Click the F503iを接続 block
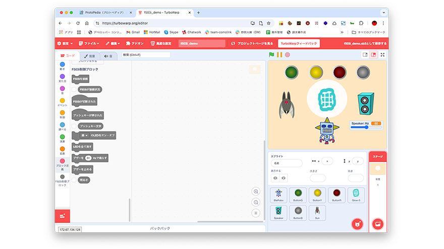Screen dimensions: 444x249 pyautogui.click(x=80, y=79)
